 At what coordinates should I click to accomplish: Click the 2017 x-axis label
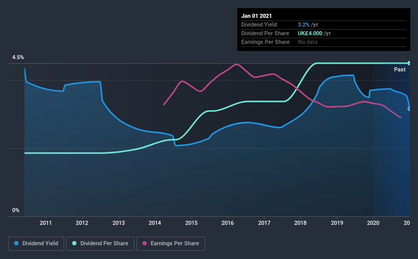click(264, 223)
